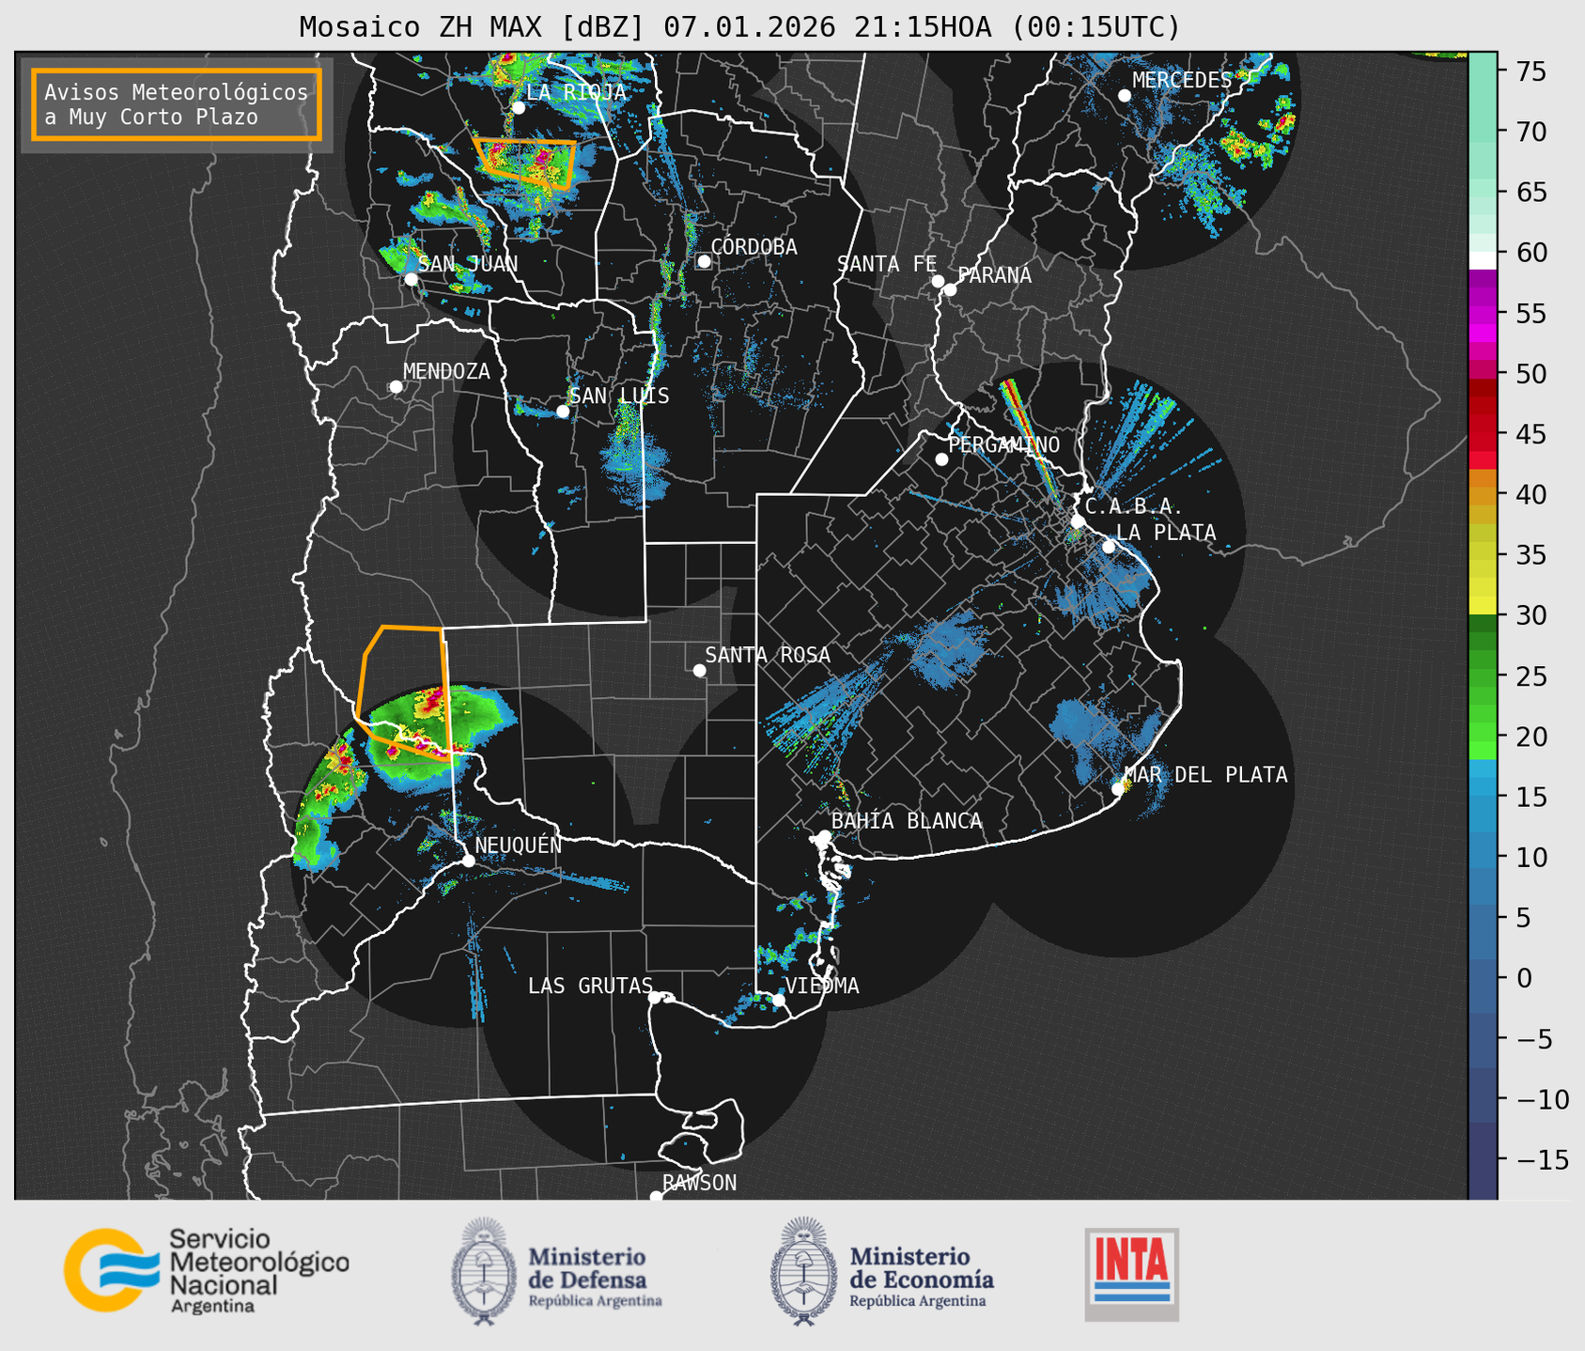Viewport: 1585px width, 1351px height.
Task: Click the '45' tick label on the dBZ scale
Action: coord(1530,434)
